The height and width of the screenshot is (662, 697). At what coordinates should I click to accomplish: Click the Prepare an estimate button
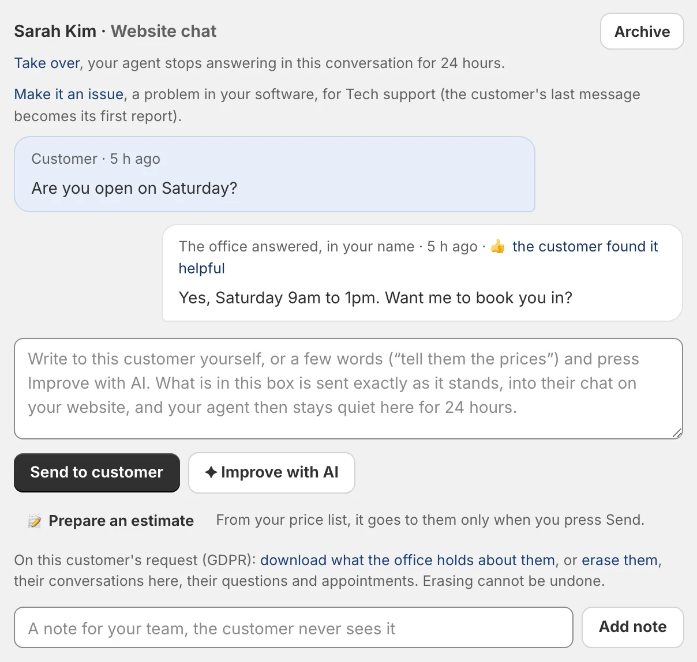coord(111,521)
